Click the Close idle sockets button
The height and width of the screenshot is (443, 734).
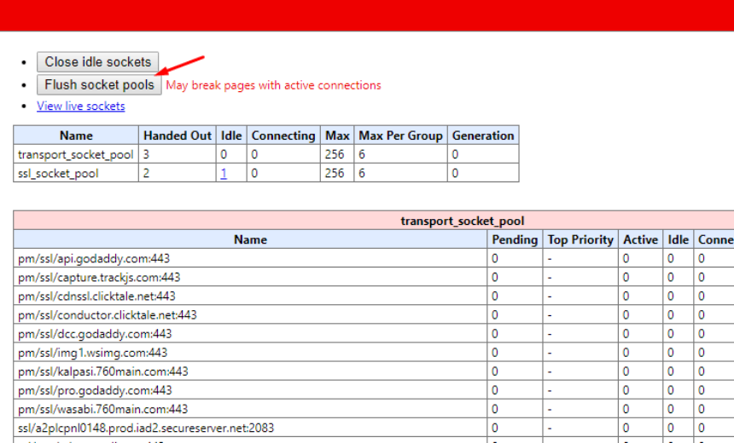[x=98, y=62]
